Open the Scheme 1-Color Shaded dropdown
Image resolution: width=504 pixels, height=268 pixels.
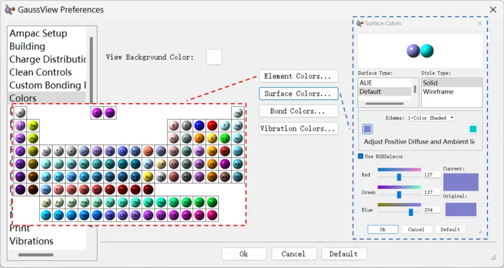coord(430,117)
